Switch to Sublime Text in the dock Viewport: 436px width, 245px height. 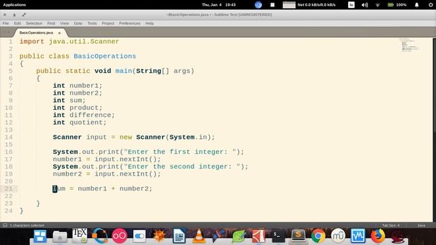click(298, 235)
